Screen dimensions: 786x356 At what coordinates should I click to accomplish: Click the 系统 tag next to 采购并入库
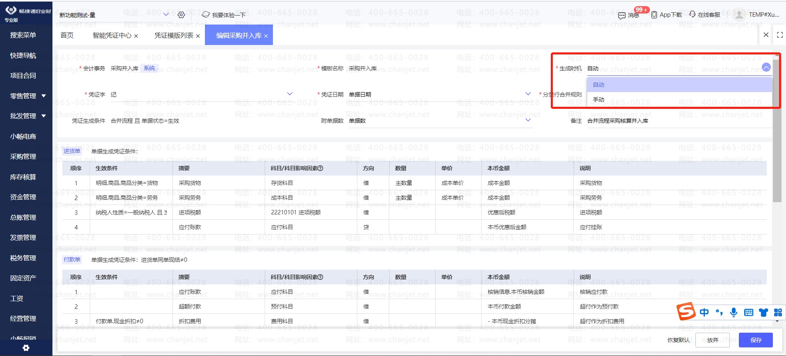coord(150,68)
